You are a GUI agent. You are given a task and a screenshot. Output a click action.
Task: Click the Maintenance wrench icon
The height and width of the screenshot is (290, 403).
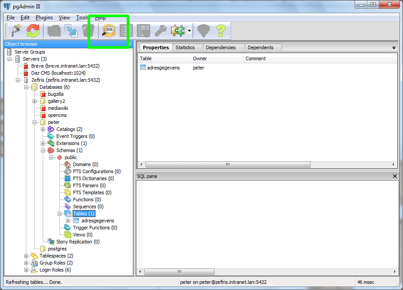[161, 31]
